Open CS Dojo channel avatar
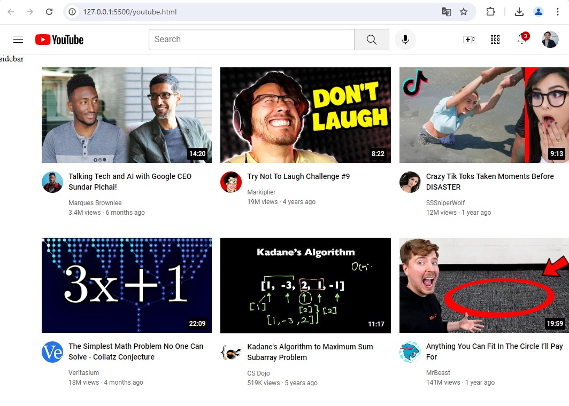This screenshot has width=569, height=406. click(231, 352)
